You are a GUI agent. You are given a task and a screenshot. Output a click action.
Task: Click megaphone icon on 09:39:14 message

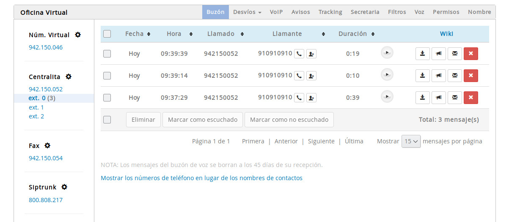click(x=438, y=76)
